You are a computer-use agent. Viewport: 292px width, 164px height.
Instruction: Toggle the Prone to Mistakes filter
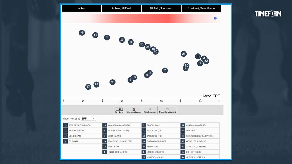(167, 110)
